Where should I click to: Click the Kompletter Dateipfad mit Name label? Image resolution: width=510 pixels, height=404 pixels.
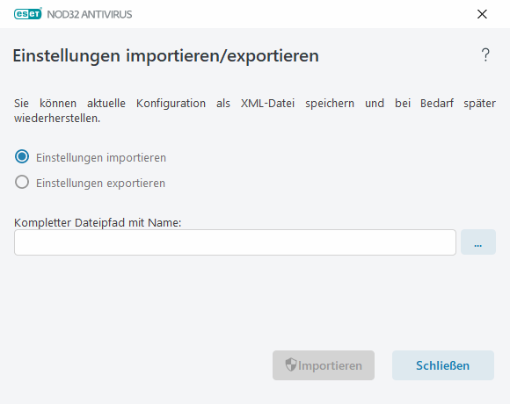[98, 223]
